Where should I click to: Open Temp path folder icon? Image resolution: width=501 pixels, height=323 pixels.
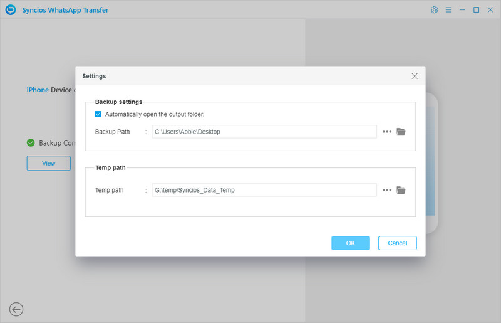click(401, 190)
